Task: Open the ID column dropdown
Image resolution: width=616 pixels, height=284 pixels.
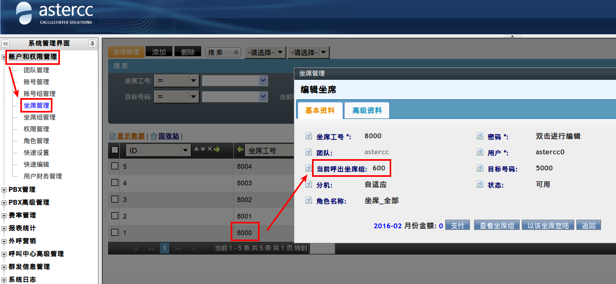Action: click(x=186, y=151)
